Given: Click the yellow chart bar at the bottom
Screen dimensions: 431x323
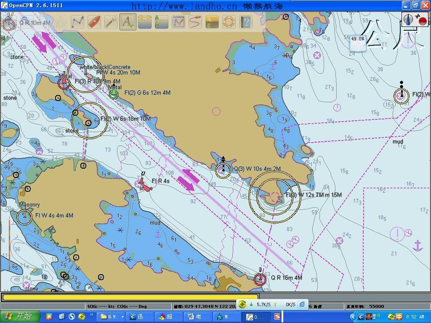Looking at the screenshot, I should pyautogui.click(x=130, y=297).
